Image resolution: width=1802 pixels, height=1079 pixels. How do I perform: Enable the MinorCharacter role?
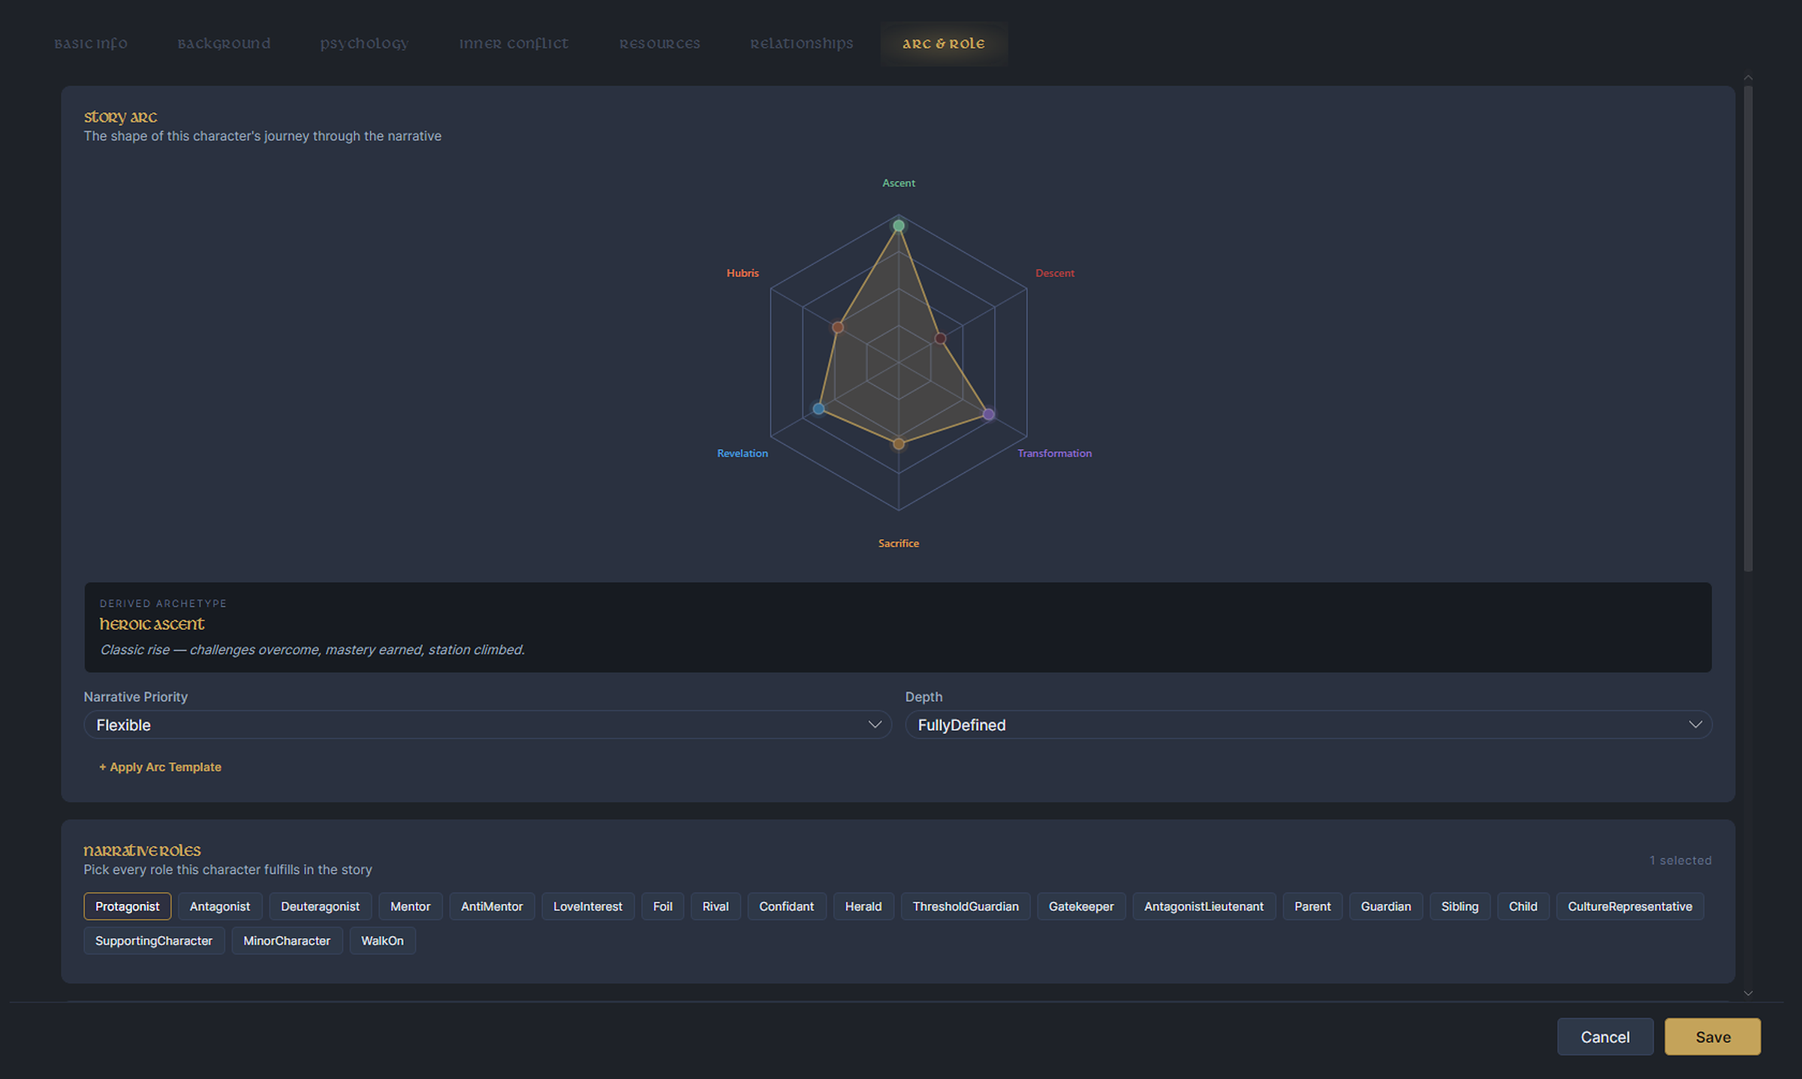click(287, 941)
